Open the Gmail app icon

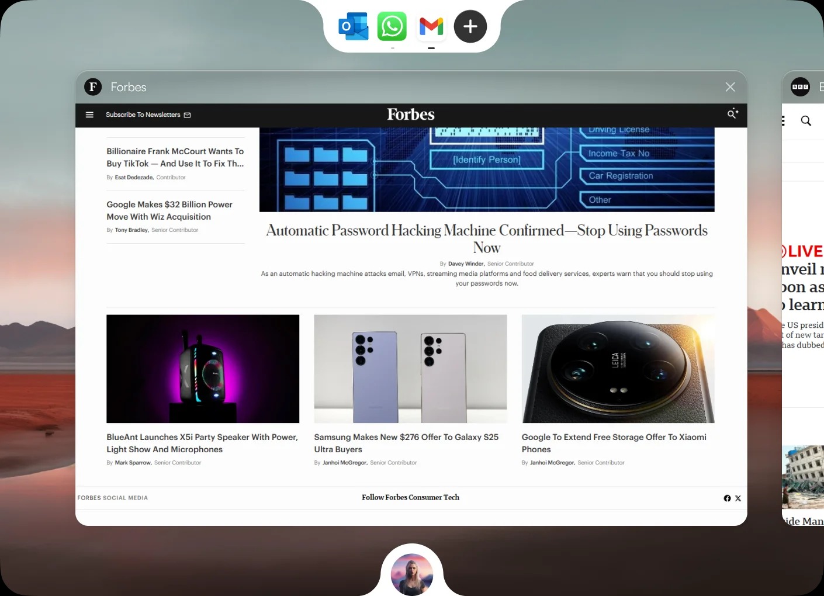click(431, 26)
